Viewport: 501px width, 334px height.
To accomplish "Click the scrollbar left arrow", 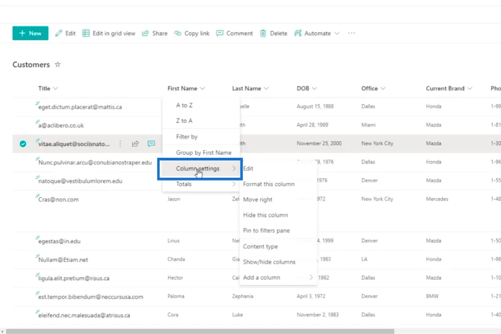I will (x=3, y=331).
